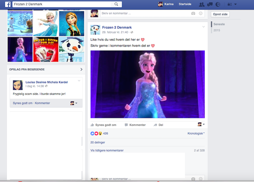Open Elsa purple background photo thumbnail
This screenshot has width=254, height=182.
pos(20,49)
